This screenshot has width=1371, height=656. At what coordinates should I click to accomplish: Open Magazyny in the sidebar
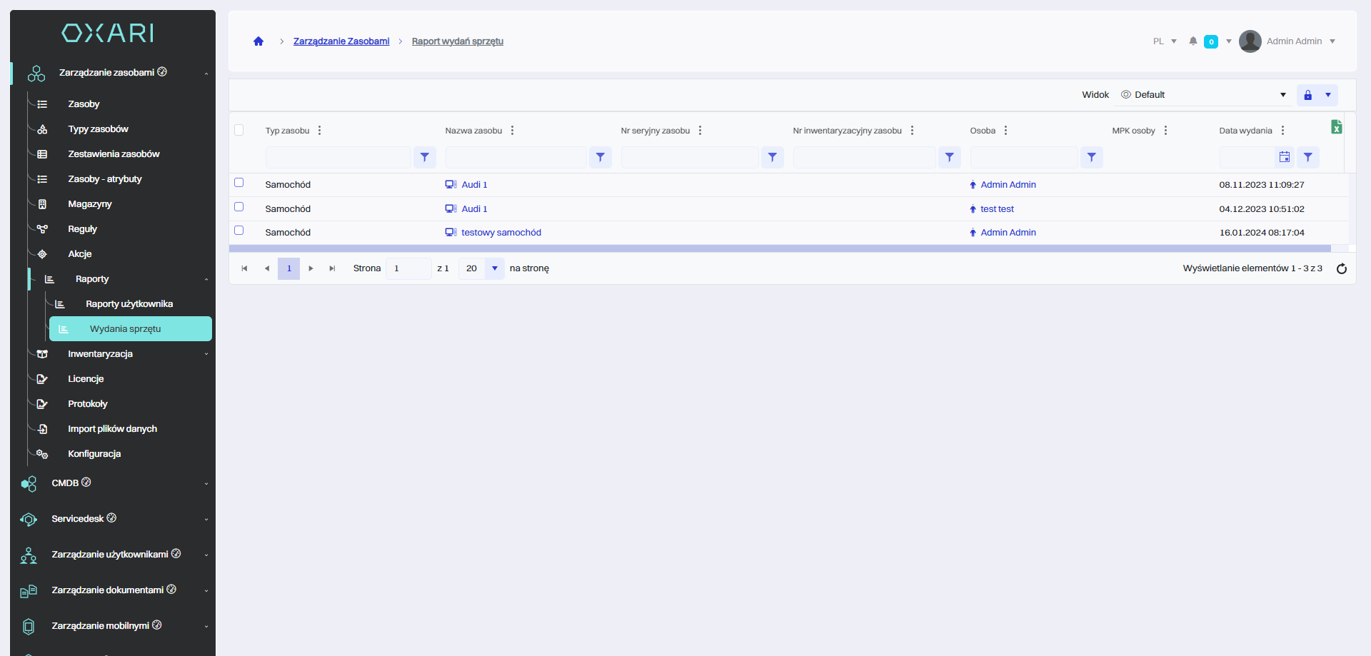(90, 204)
